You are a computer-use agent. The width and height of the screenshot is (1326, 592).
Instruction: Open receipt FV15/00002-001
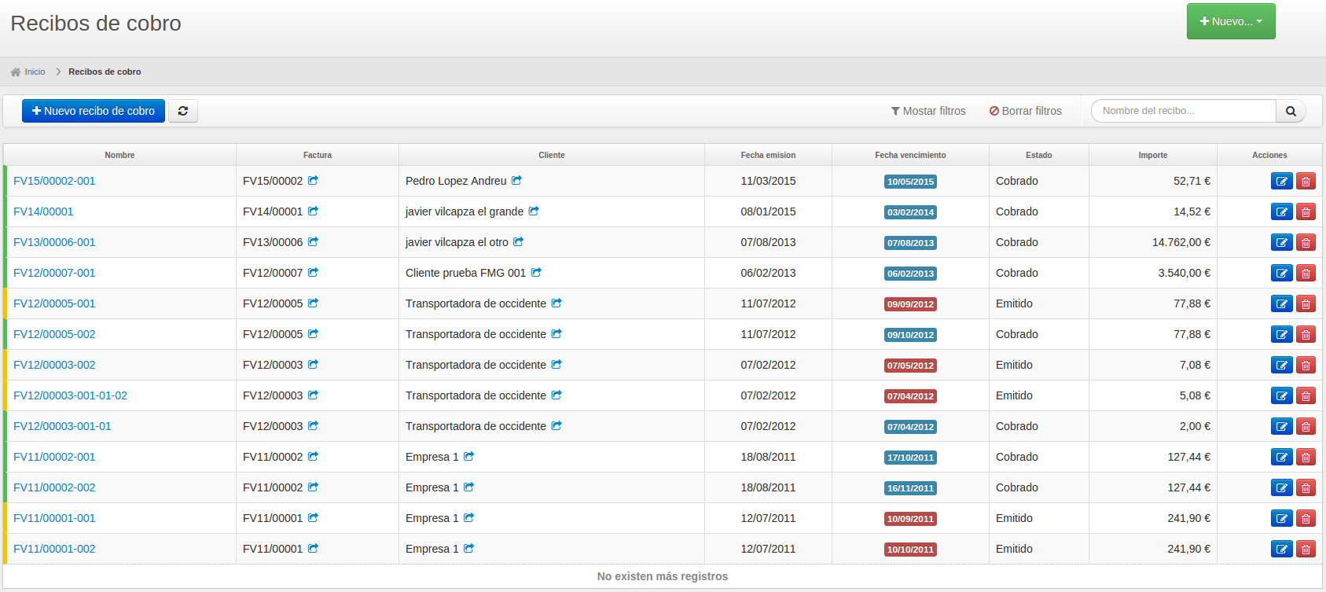click(54, 181)
